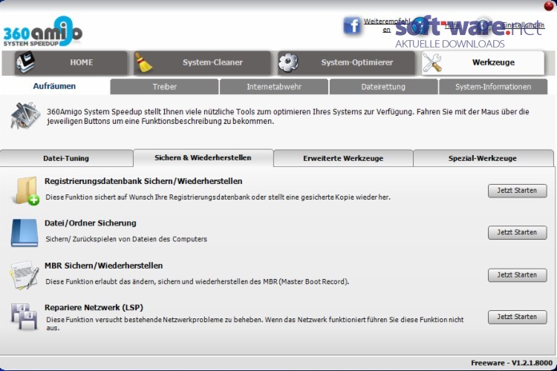Click the gear icon on System-Optimierer

288,62
